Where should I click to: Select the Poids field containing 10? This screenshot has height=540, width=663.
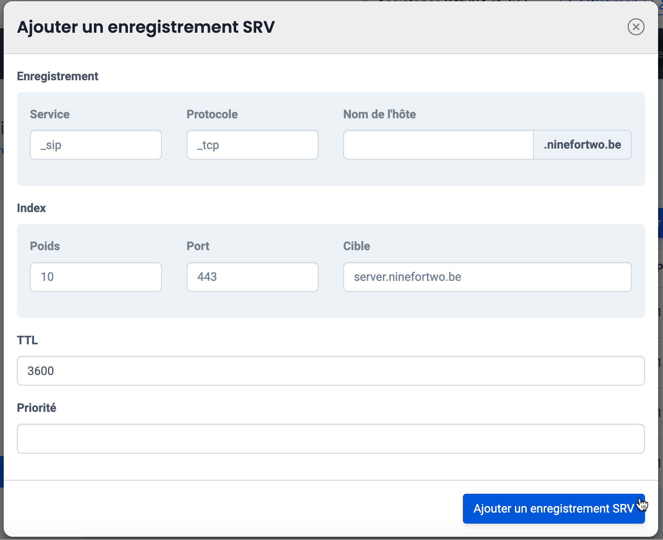[x=96, y=277]
